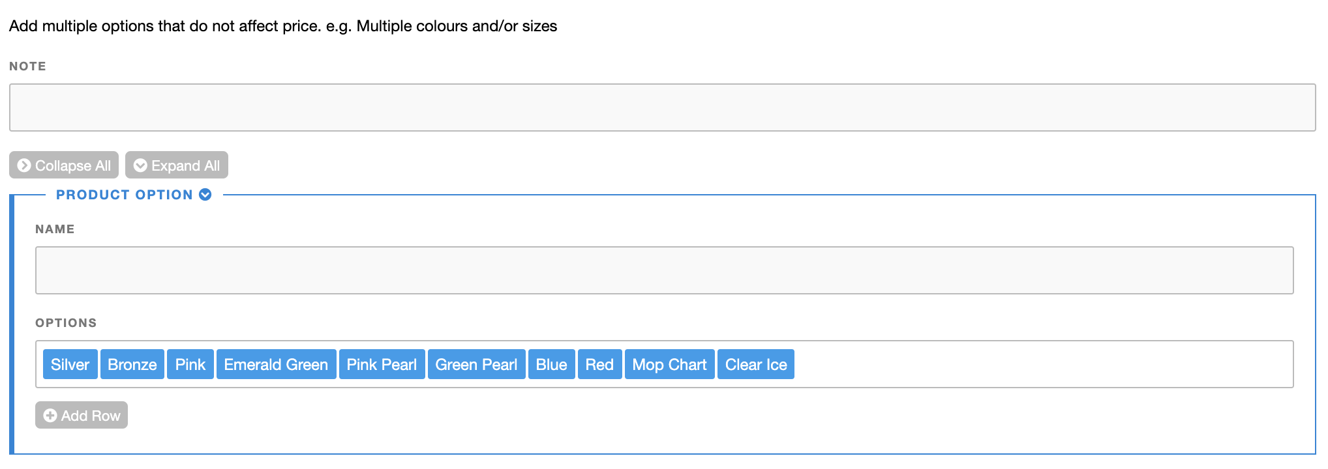Click the Collapse All arrow icon

click(x=24, y=165)
